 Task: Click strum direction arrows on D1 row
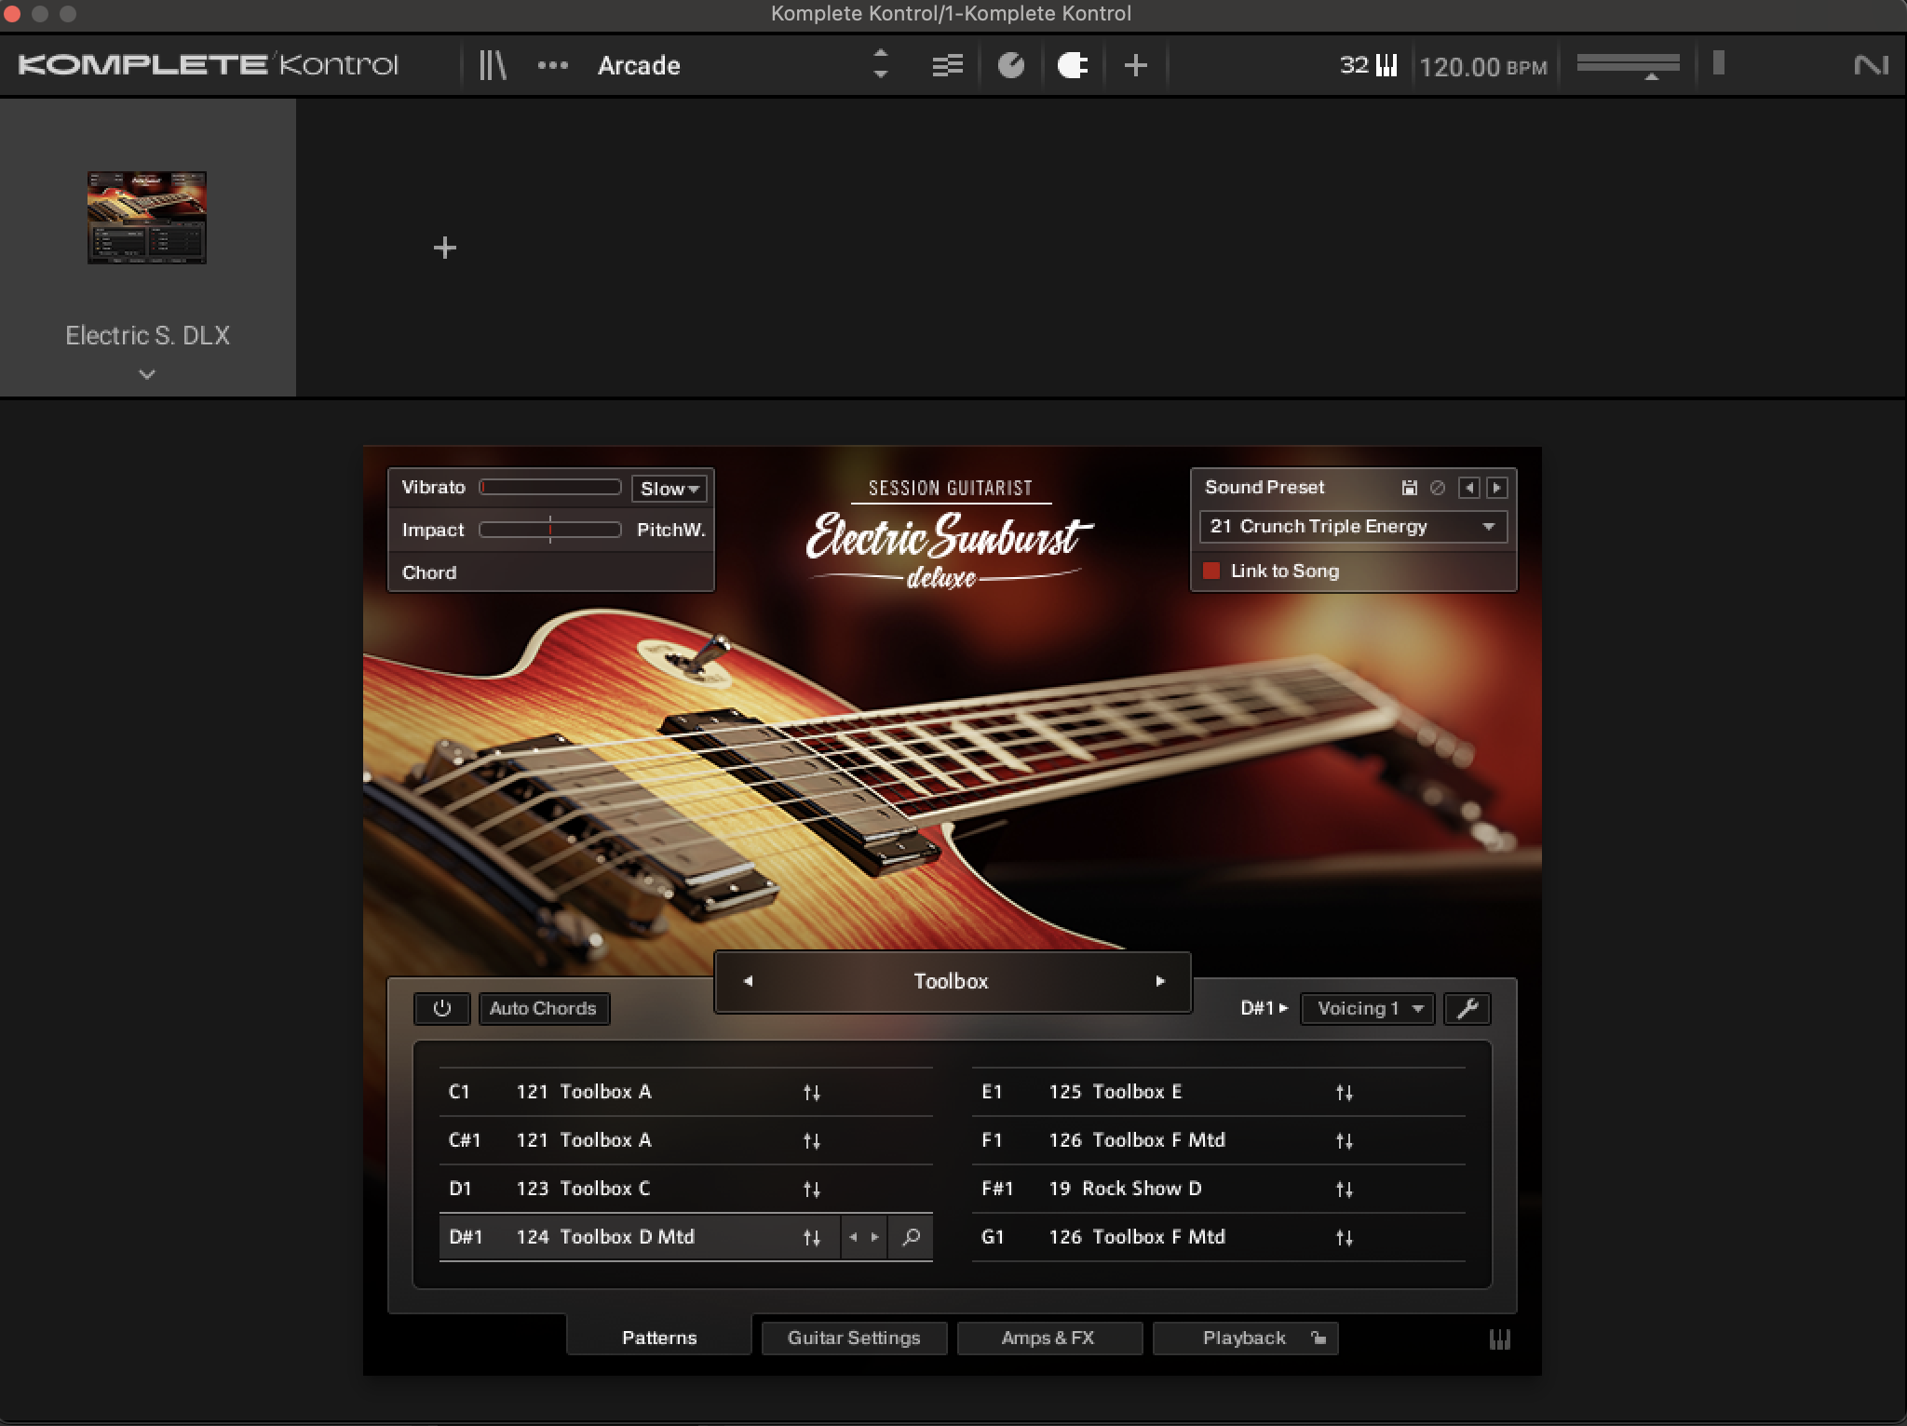(812, 1190)
